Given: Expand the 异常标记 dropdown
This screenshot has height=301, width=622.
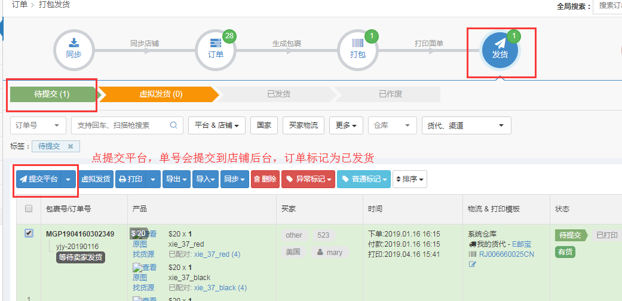Looking at the screenshot, I should [x=307, y=179].
